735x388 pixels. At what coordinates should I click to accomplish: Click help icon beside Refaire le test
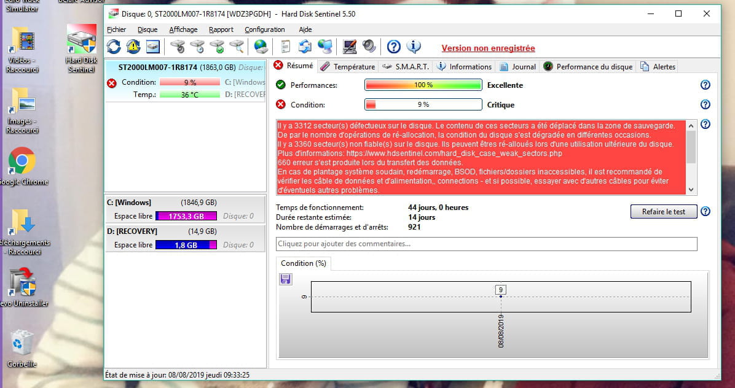click(x=705, y=211)
